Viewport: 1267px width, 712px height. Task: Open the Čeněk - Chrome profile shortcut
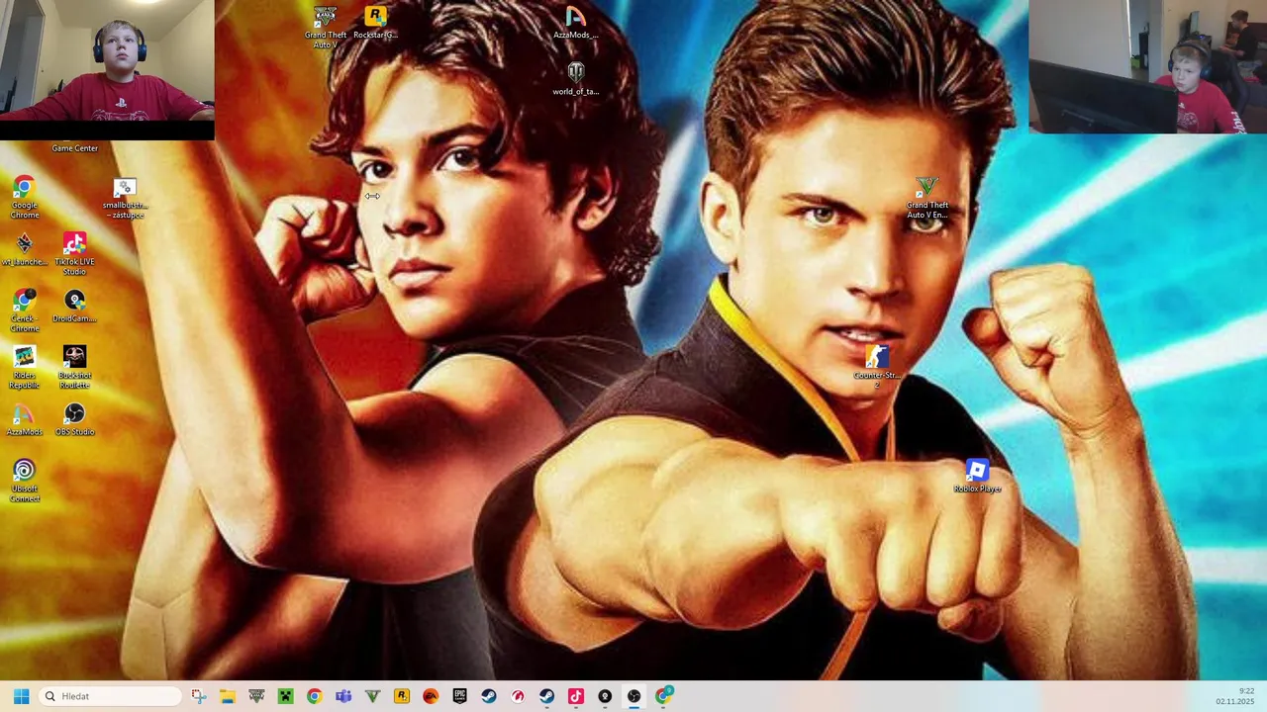coord(25,311)
